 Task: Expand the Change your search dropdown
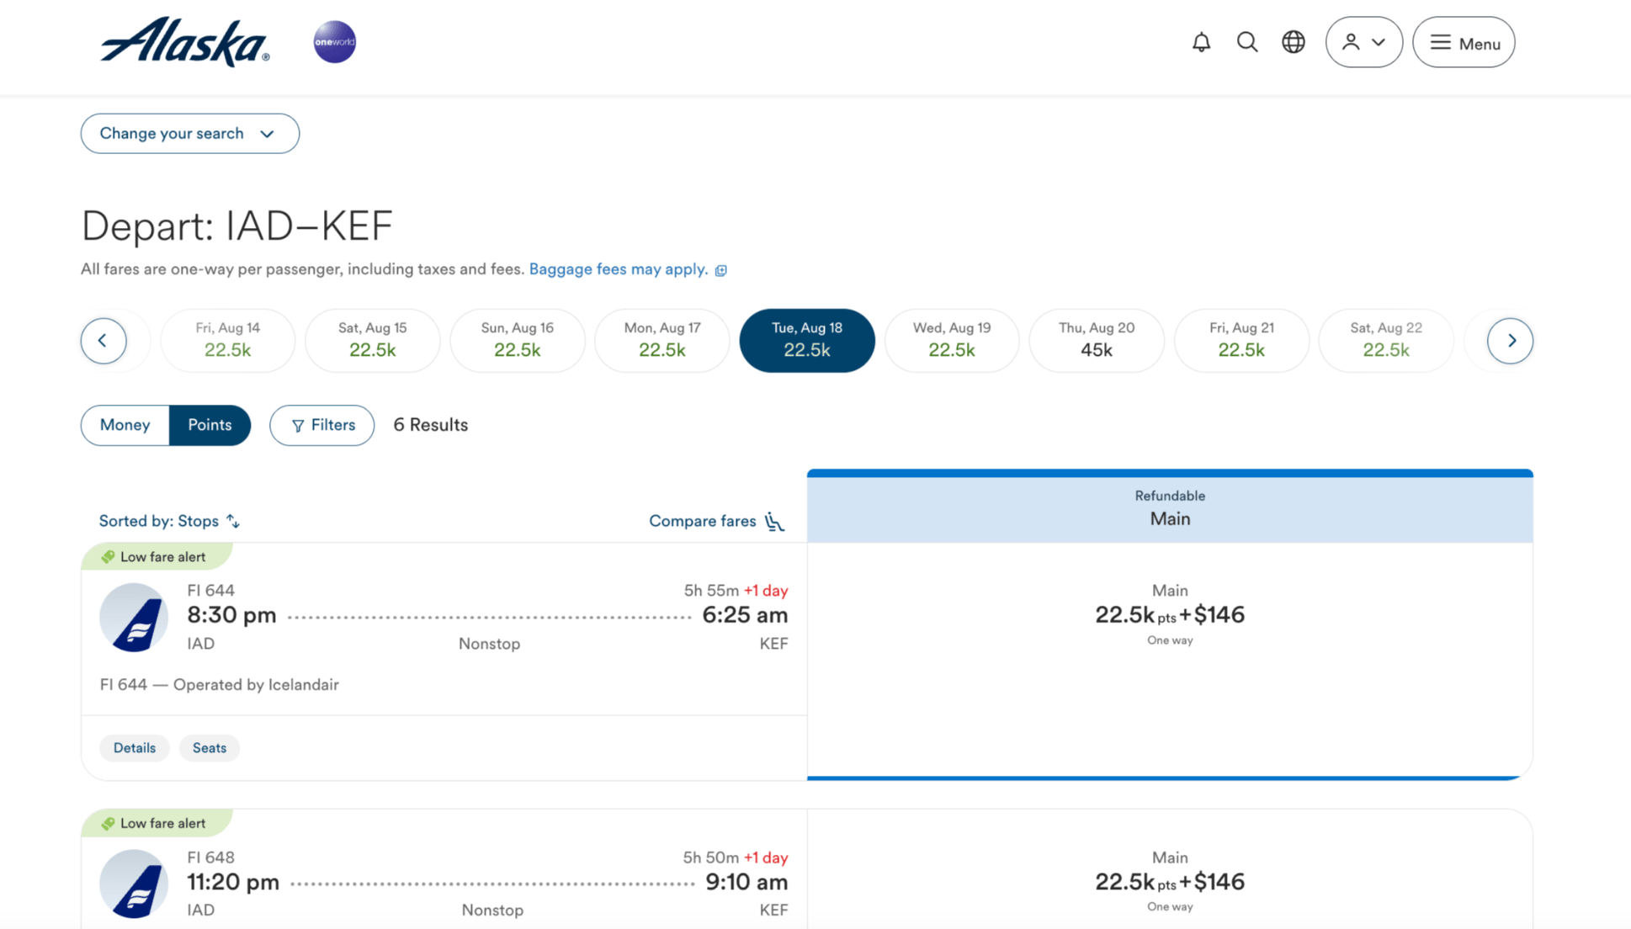click(190, 134)
